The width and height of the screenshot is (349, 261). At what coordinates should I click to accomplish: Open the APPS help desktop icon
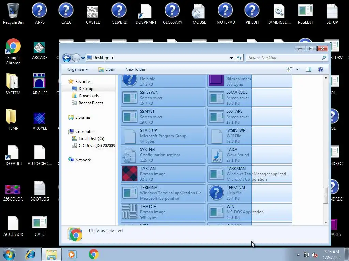[40, 14]
